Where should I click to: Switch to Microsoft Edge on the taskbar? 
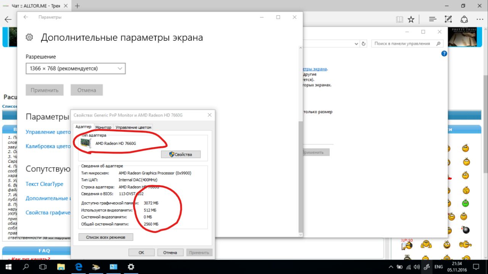[x=79, y=267]
